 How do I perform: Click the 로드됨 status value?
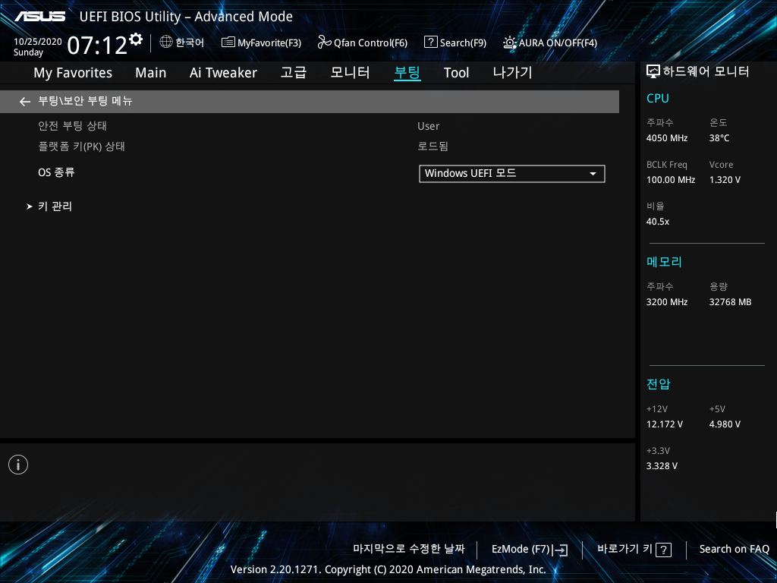[x=433, y=147]
